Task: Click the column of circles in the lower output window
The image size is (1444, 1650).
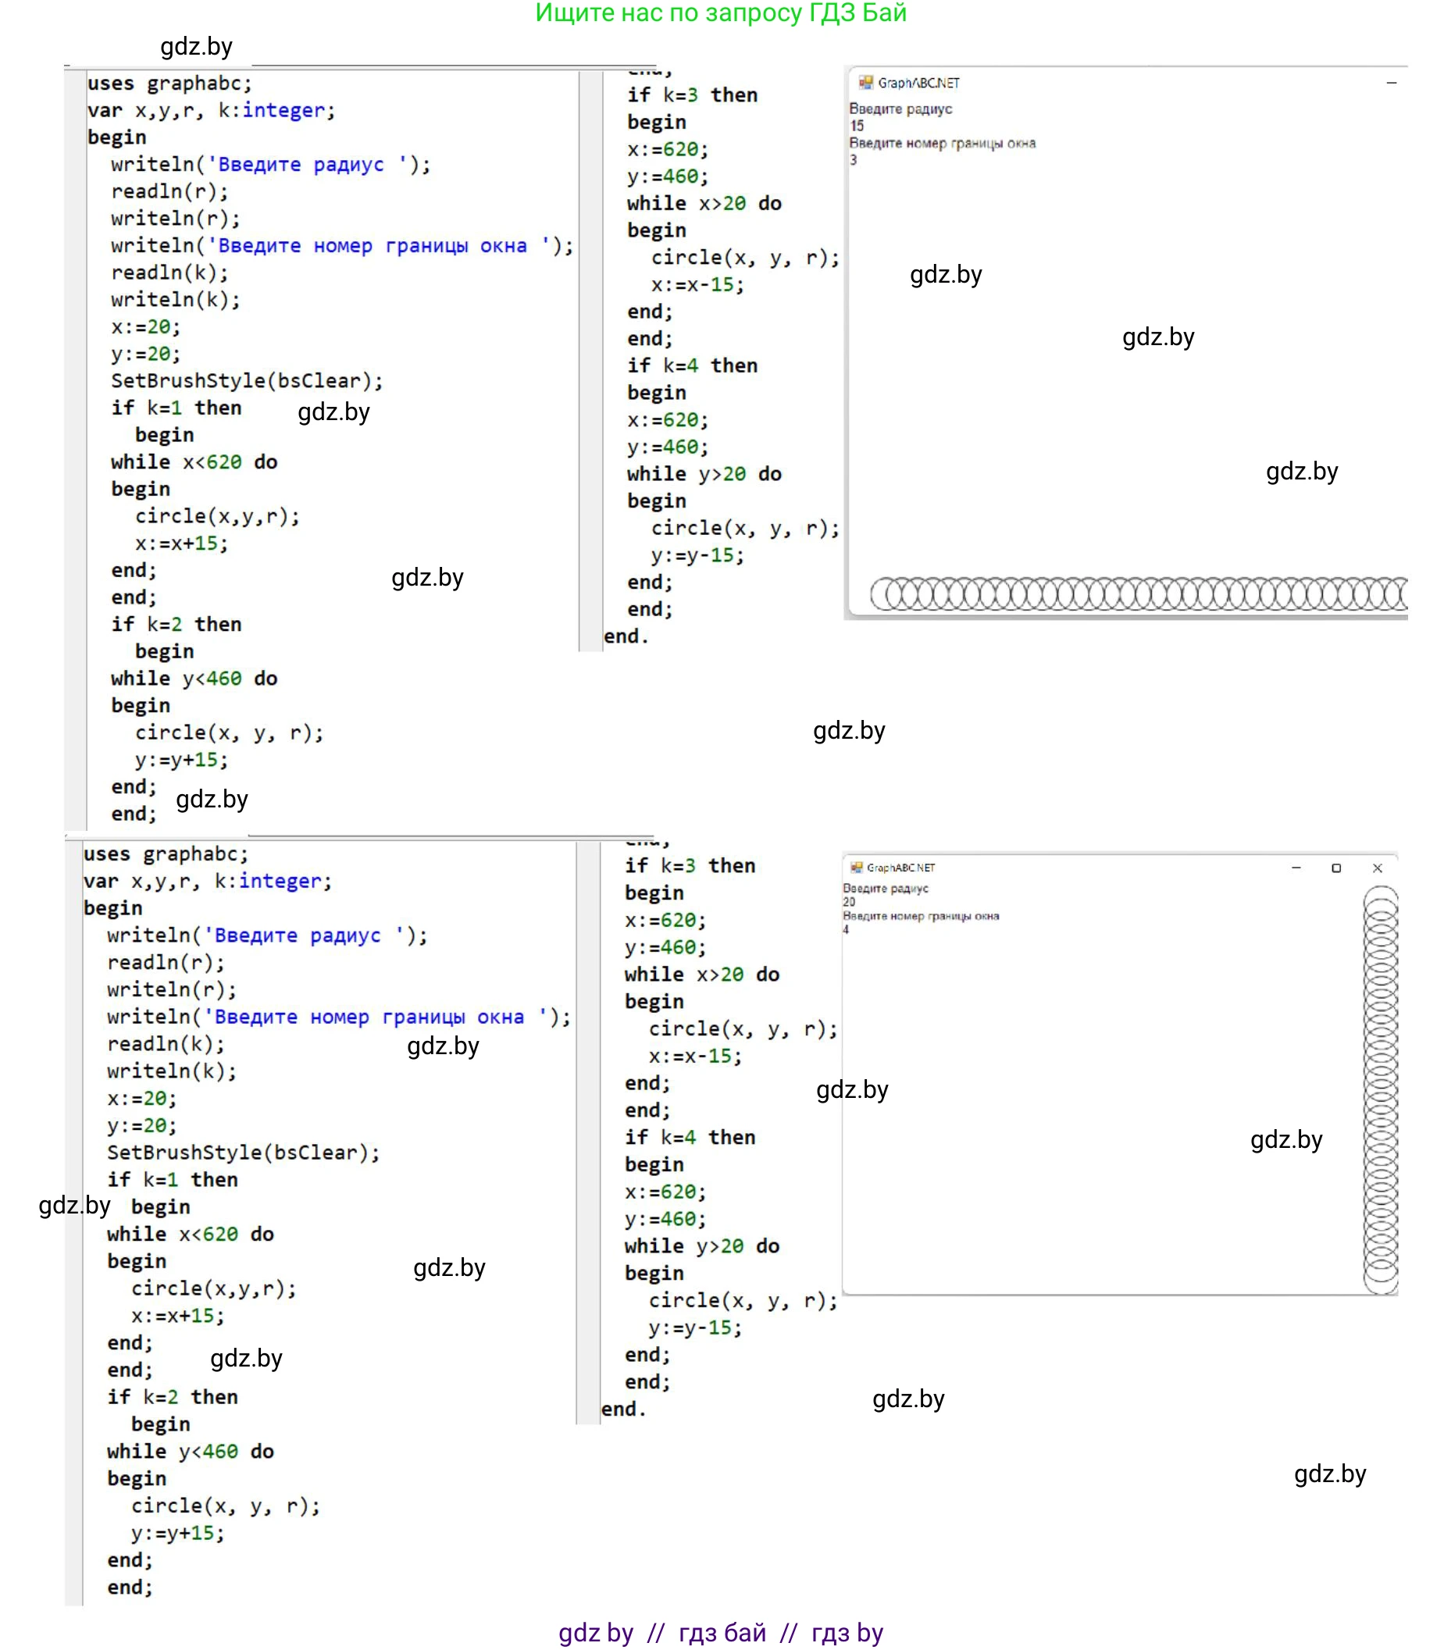Action: coord(1380,1089)
